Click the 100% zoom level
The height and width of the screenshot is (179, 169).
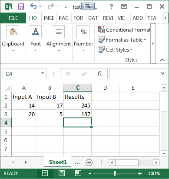pos(154,173)
